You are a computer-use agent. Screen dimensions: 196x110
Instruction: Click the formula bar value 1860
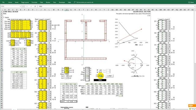click(40, 6)
